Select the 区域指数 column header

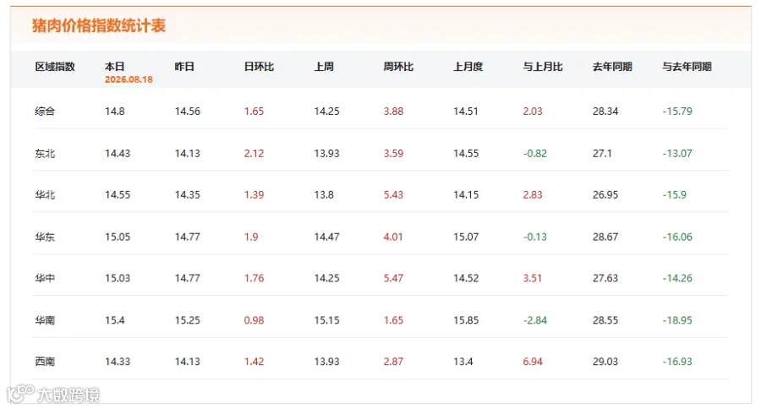click(55, 67)
